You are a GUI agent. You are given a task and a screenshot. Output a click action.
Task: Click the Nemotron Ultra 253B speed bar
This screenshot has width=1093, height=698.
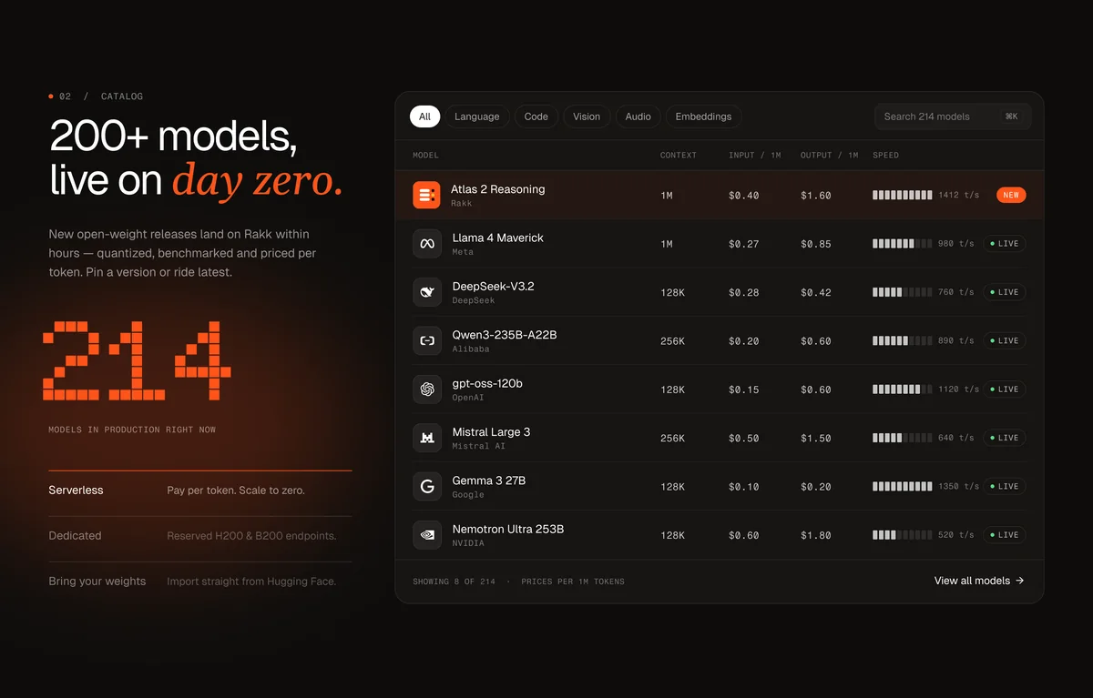click(x=903, y=535)
